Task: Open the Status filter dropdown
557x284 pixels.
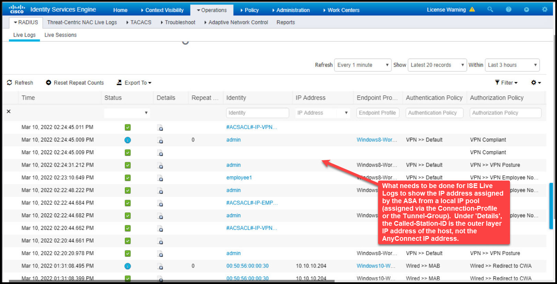Action: coord(127,113)
